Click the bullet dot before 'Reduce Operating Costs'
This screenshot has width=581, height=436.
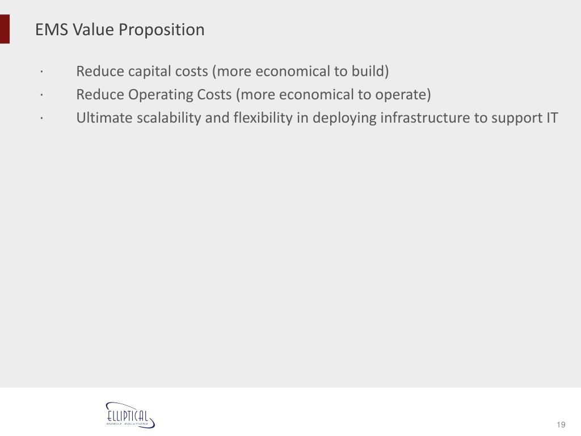(x=42, y=95)
